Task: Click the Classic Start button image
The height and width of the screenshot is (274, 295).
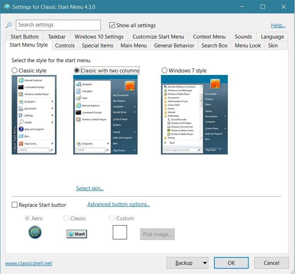Action: tap(77, 234)
